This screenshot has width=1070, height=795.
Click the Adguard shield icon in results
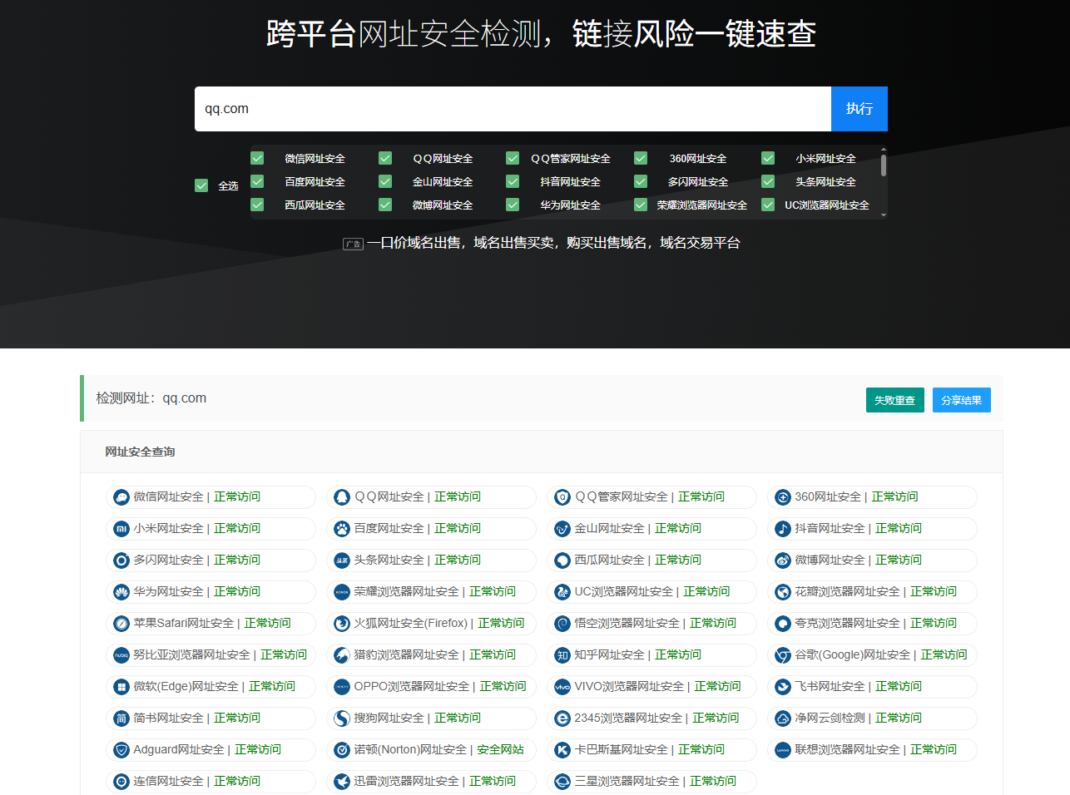click(121, 750)
